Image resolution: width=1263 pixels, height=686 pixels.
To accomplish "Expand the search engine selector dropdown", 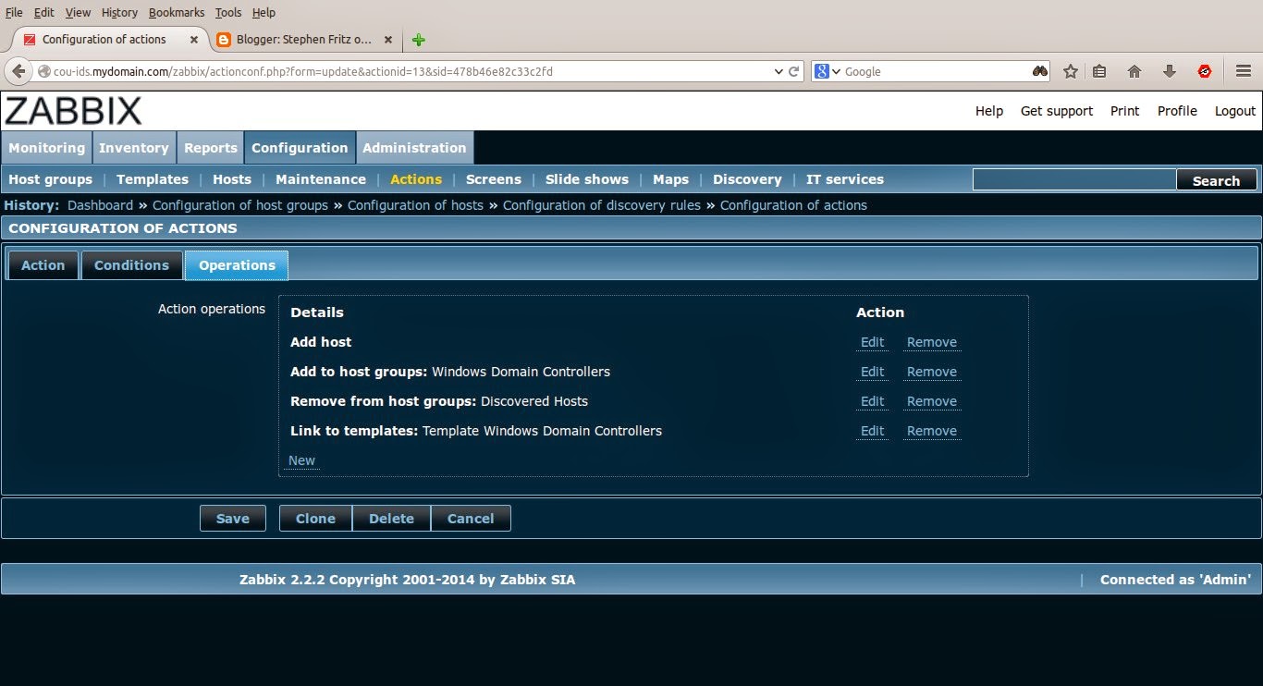I will (x=836, y=71).
